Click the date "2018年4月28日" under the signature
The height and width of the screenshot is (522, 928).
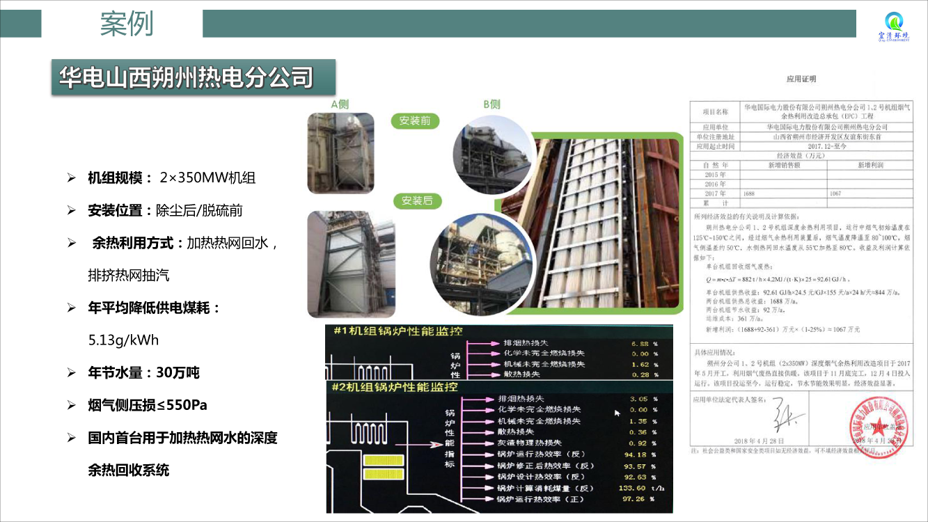tap(759, 441)
